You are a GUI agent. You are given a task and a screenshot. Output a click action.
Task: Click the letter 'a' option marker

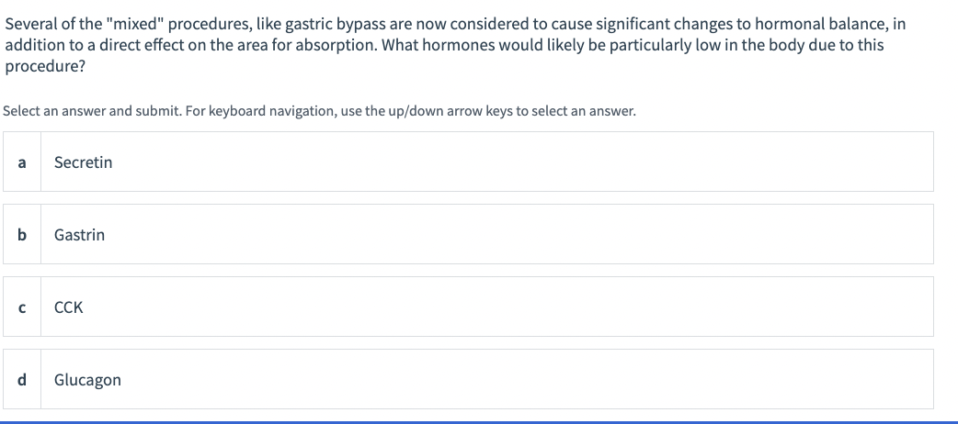[22, 162]
